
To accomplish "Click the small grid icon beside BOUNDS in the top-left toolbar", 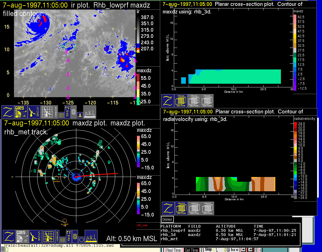I will click(x=61, y=115).
